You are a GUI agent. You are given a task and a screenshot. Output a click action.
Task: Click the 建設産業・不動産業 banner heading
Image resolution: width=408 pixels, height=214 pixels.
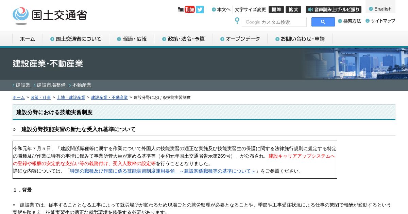(48, 64)
